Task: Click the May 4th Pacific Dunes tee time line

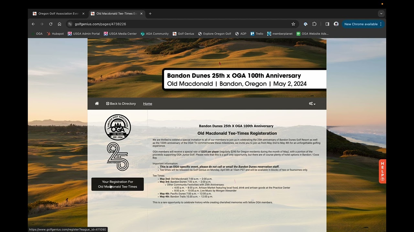Action: 186,194
